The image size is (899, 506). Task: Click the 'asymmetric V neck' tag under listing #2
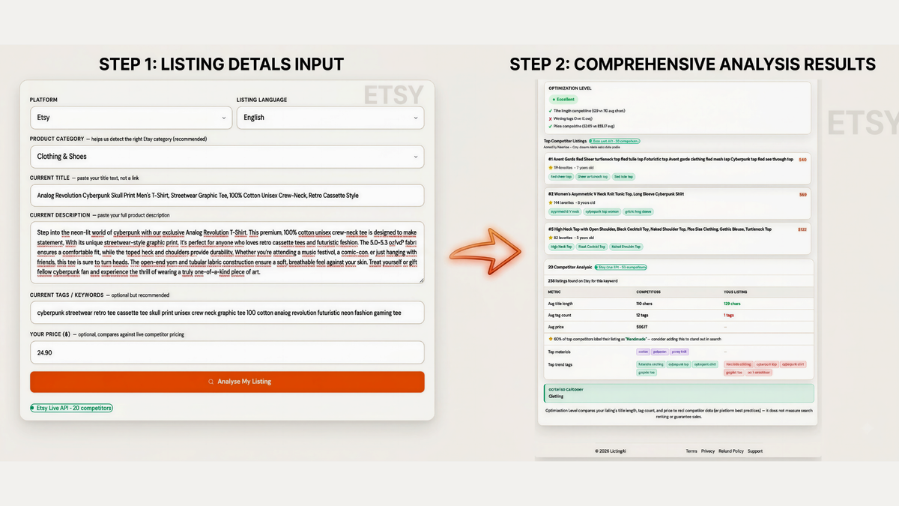(x=565, y=211)
